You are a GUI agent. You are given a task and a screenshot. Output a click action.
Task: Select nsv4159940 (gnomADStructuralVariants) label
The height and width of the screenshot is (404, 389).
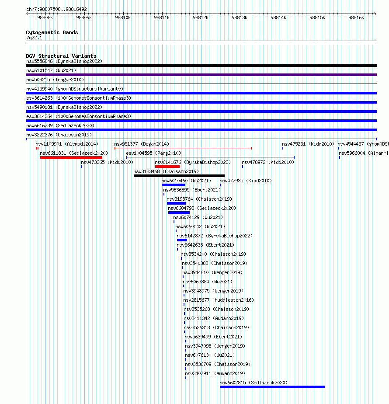pos(75,89)
